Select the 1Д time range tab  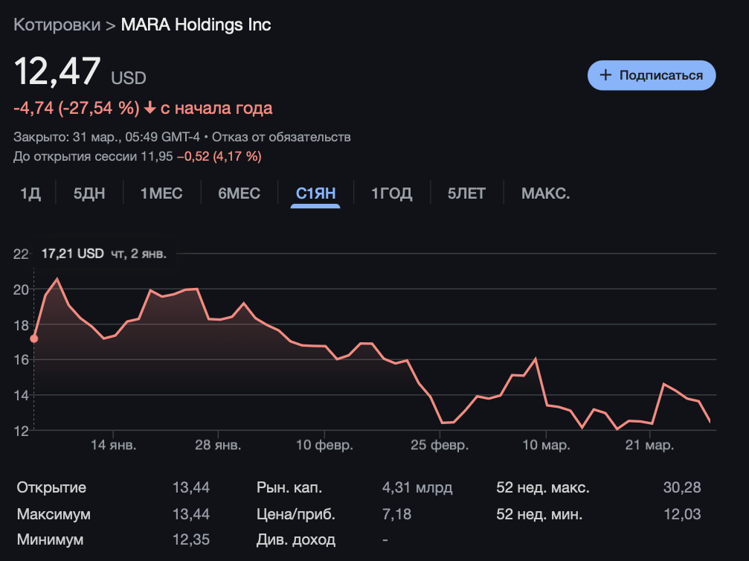pyautogui.click(x=30, y=193)
